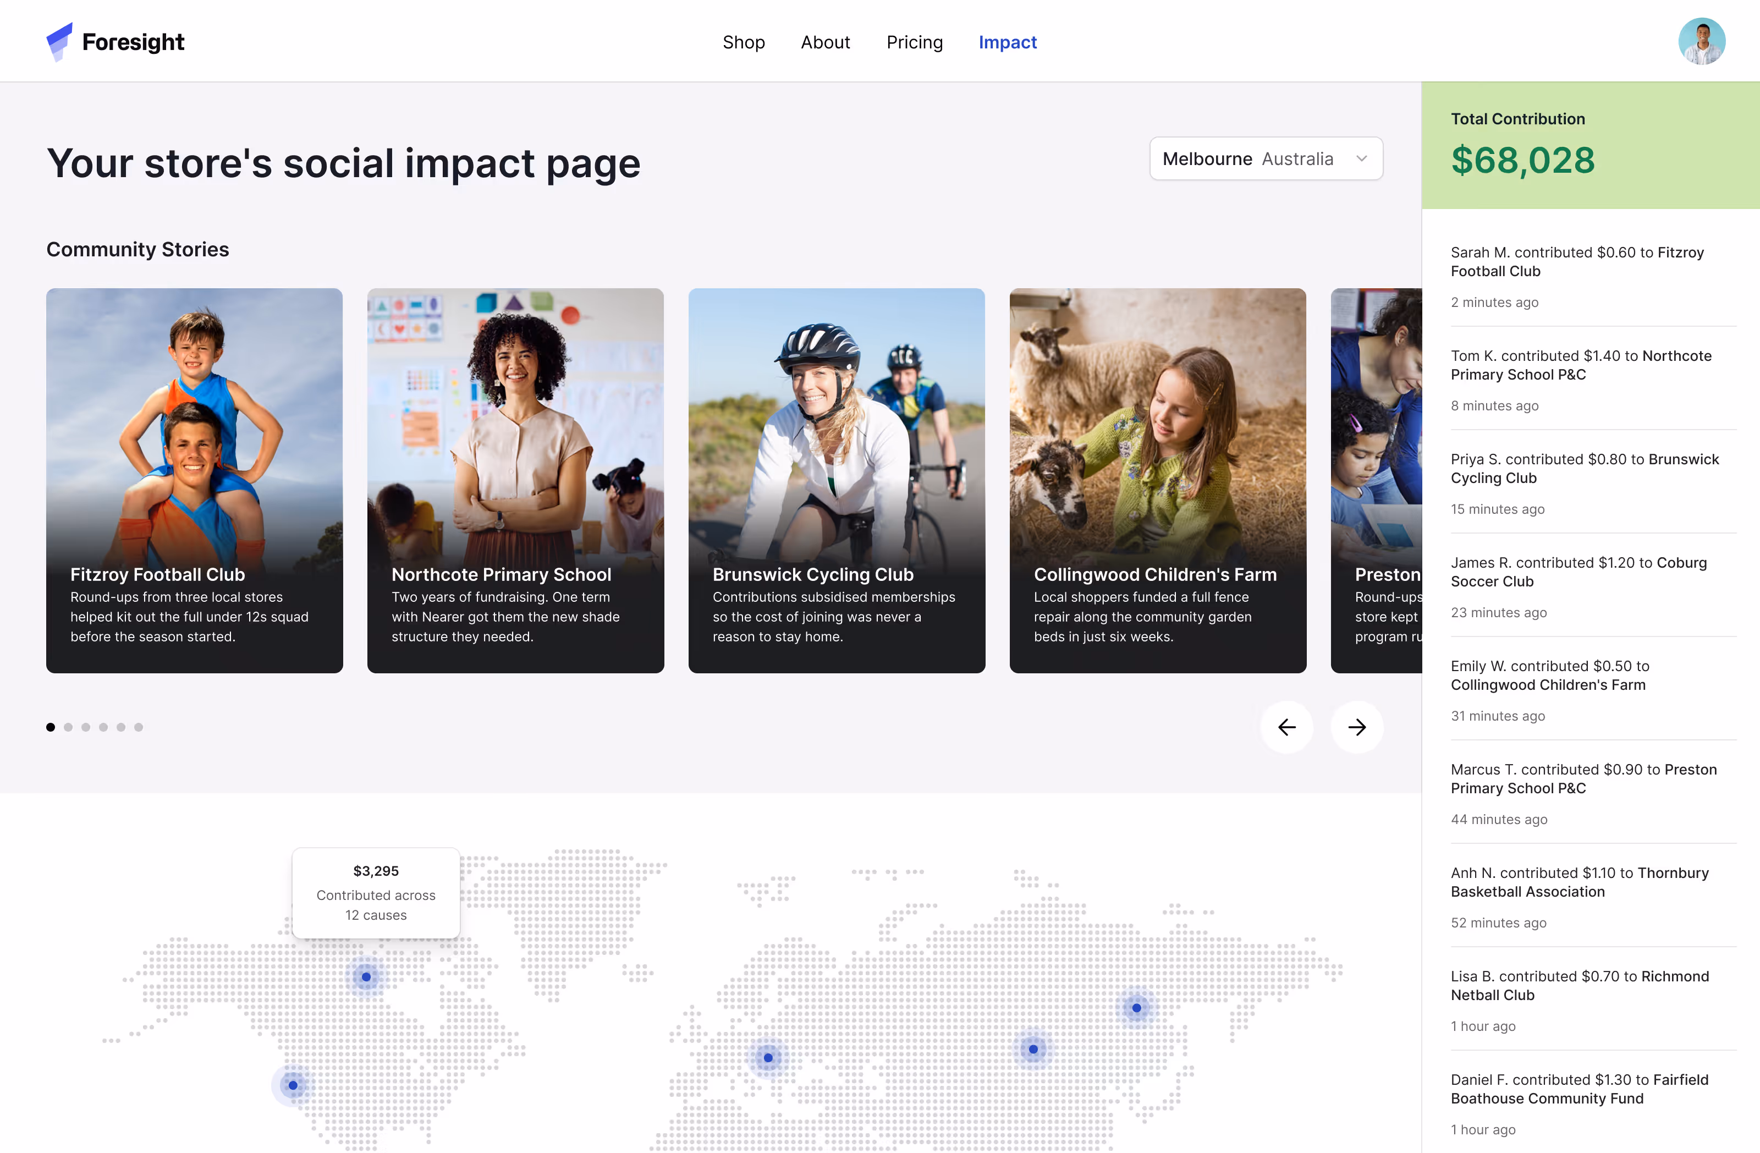Image resolution: width=1760 pixels, height=1153 pixels.
Task: Click the rightmost map marker dot
Action: [1136, 1007]
